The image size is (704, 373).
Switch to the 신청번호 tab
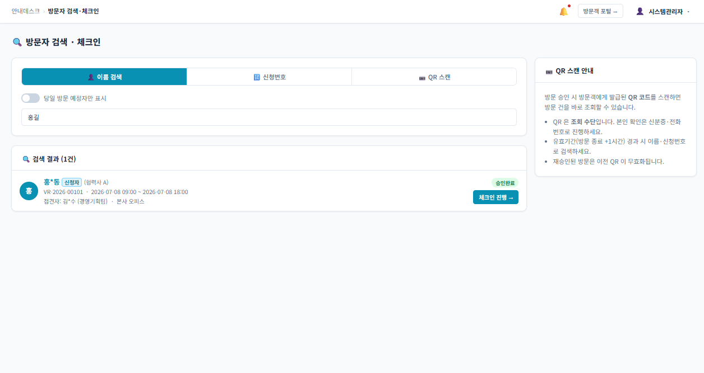pyautogui.click(x=269, y=77)
